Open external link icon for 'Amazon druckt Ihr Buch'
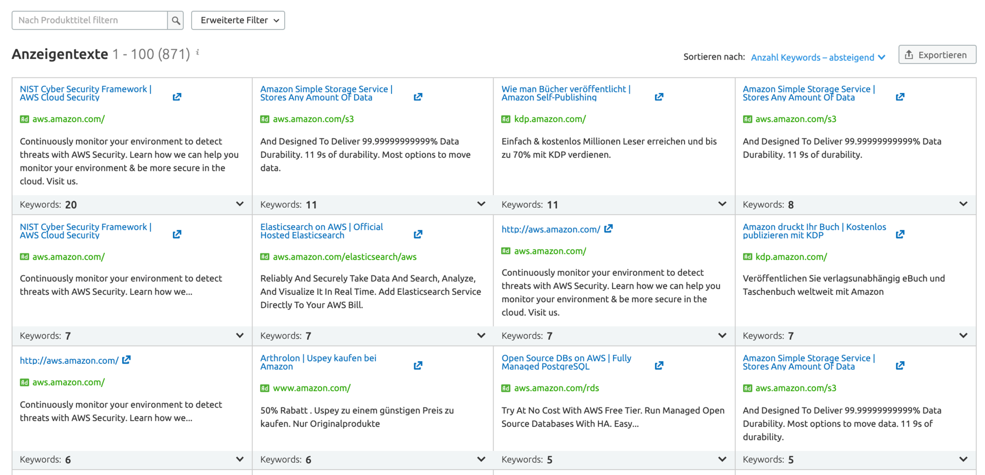 pos(900,234)
